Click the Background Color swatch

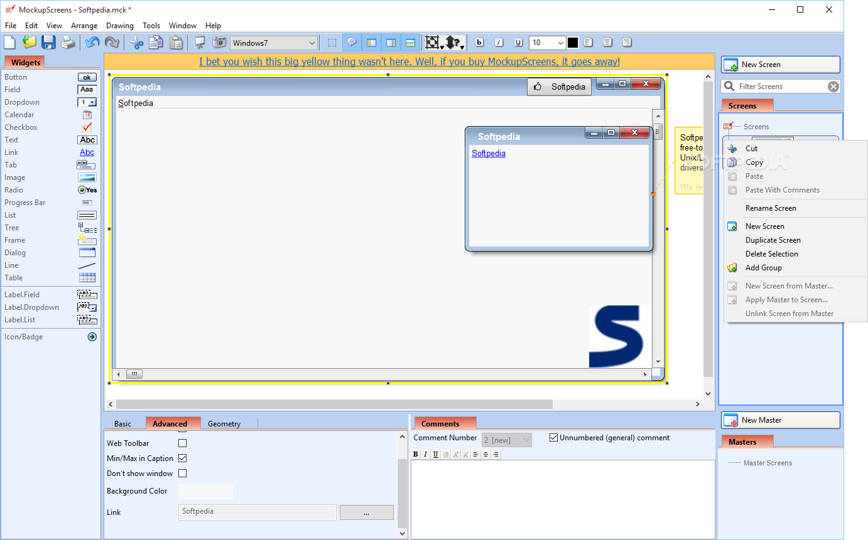205,491
